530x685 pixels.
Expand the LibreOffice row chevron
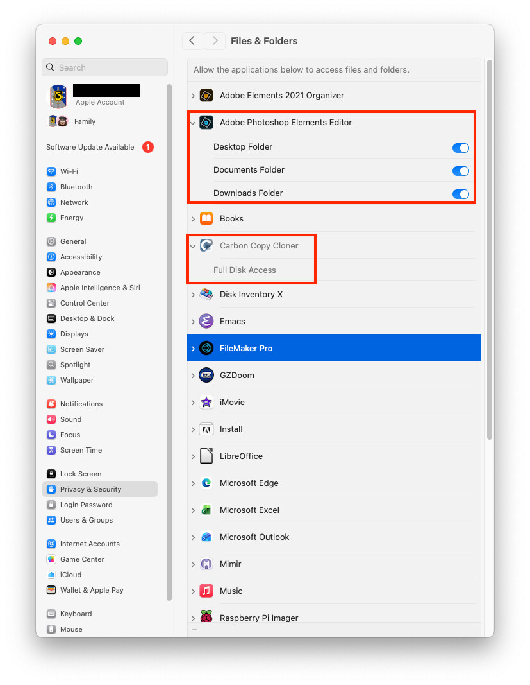point(193,456)
